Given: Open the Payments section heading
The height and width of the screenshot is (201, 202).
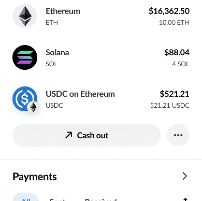Looking at the screenshot, I should pyautogui.click(x=35, y=177).
